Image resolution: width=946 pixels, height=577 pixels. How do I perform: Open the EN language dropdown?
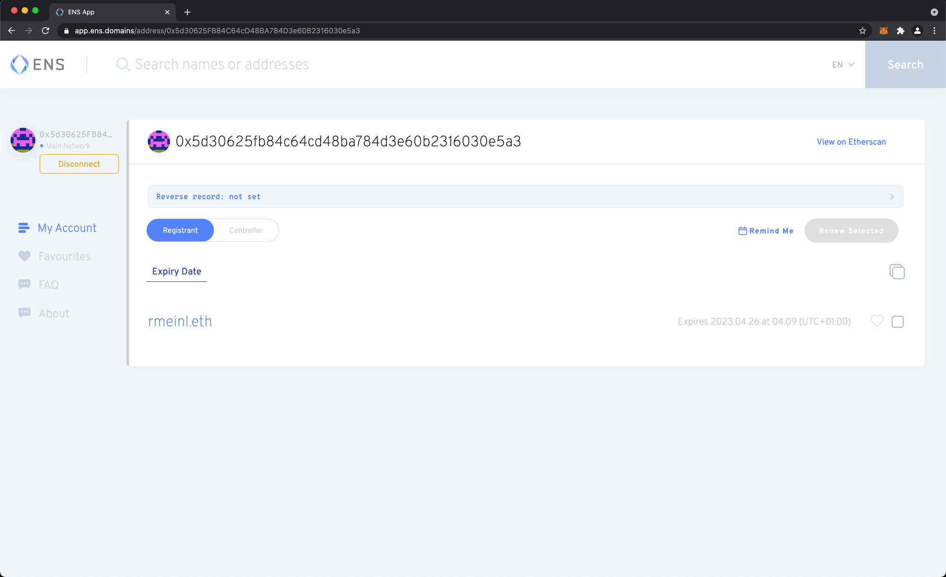[843, 65]
